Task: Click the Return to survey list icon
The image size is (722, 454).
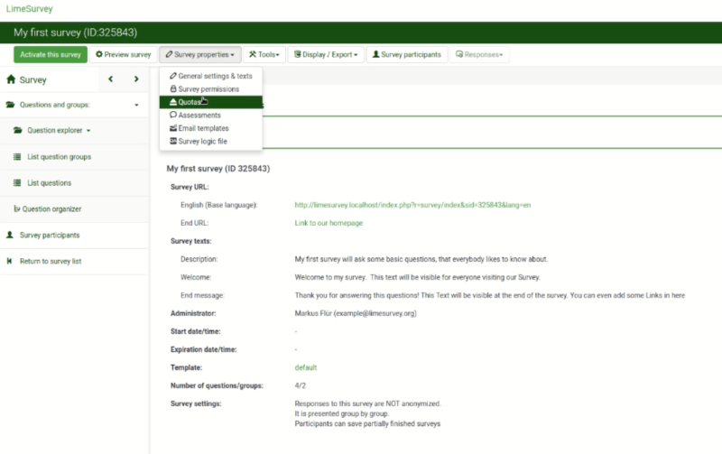Action: [x=9, y=261]
